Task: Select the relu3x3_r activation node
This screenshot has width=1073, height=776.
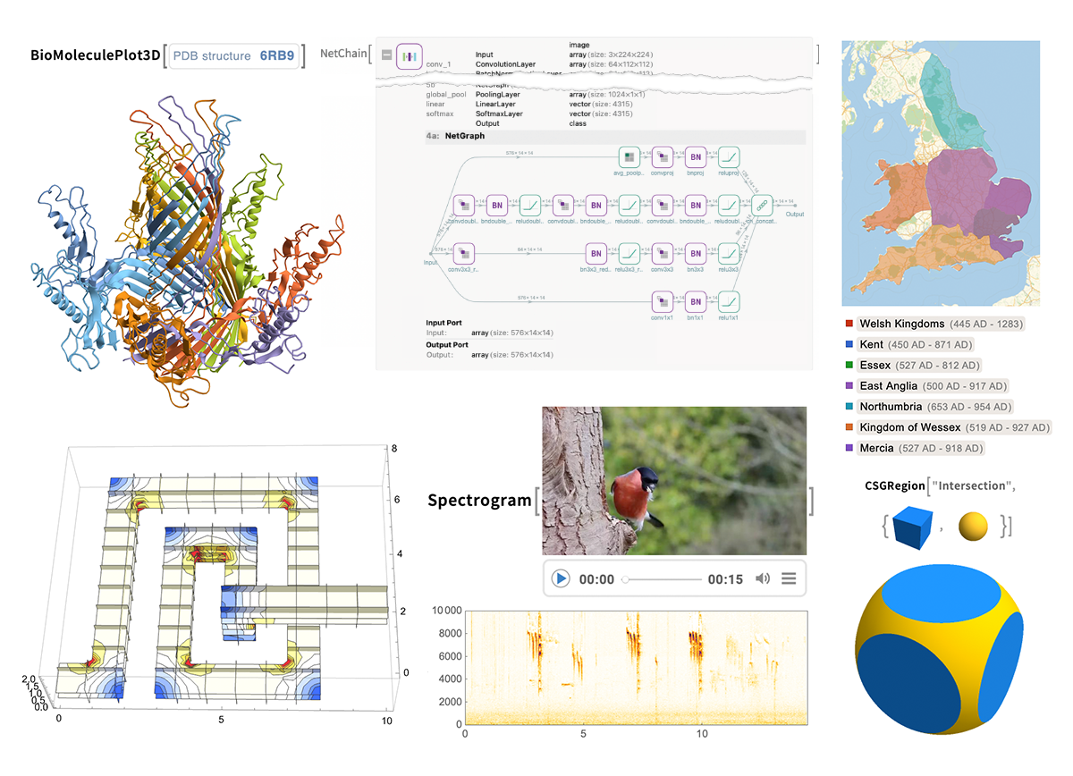Action: tap(629, 253)
